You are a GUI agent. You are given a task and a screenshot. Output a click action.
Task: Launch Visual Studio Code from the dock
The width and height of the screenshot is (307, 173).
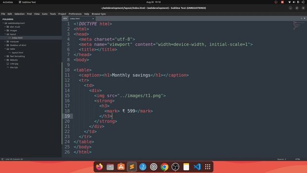[x=197, y=167]
